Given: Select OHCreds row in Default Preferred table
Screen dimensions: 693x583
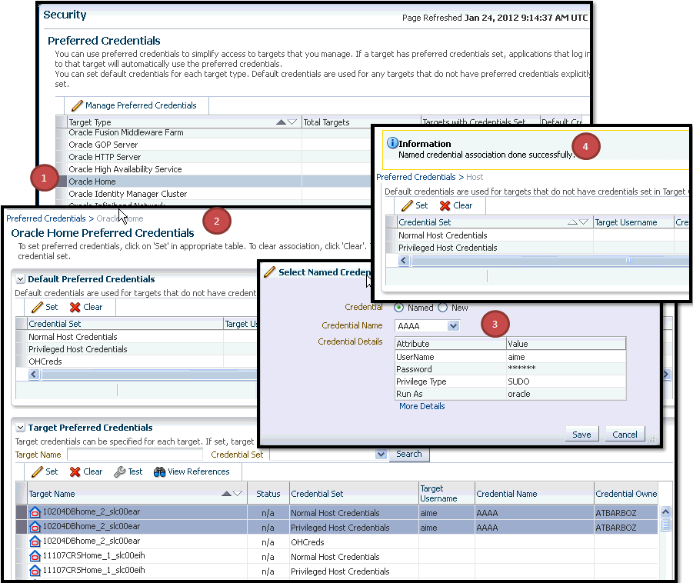Looking at the screenshot, I should pos(137,362).
